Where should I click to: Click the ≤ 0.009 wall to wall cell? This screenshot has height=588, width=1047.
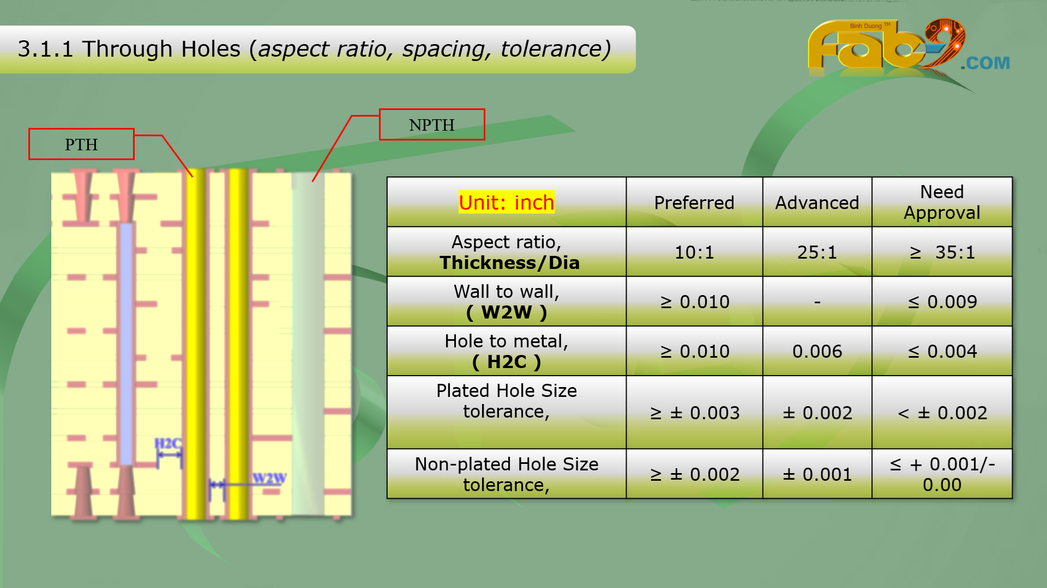tap(942, 302)
